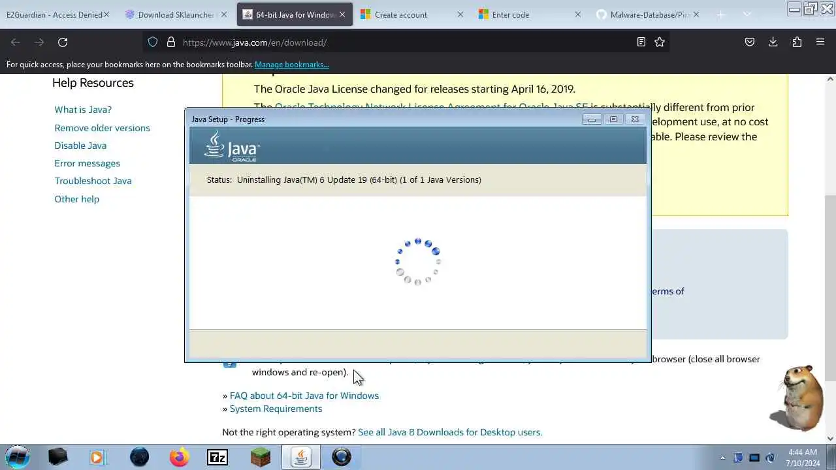Close the Download SKlauncher tab
This screenshot has height=470, width=836.
tap(224, 14)
